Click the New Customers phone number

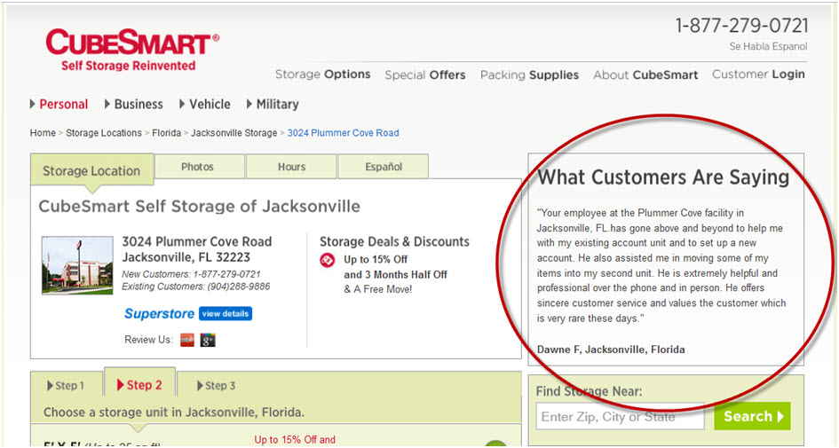click(x=227, y=274)
